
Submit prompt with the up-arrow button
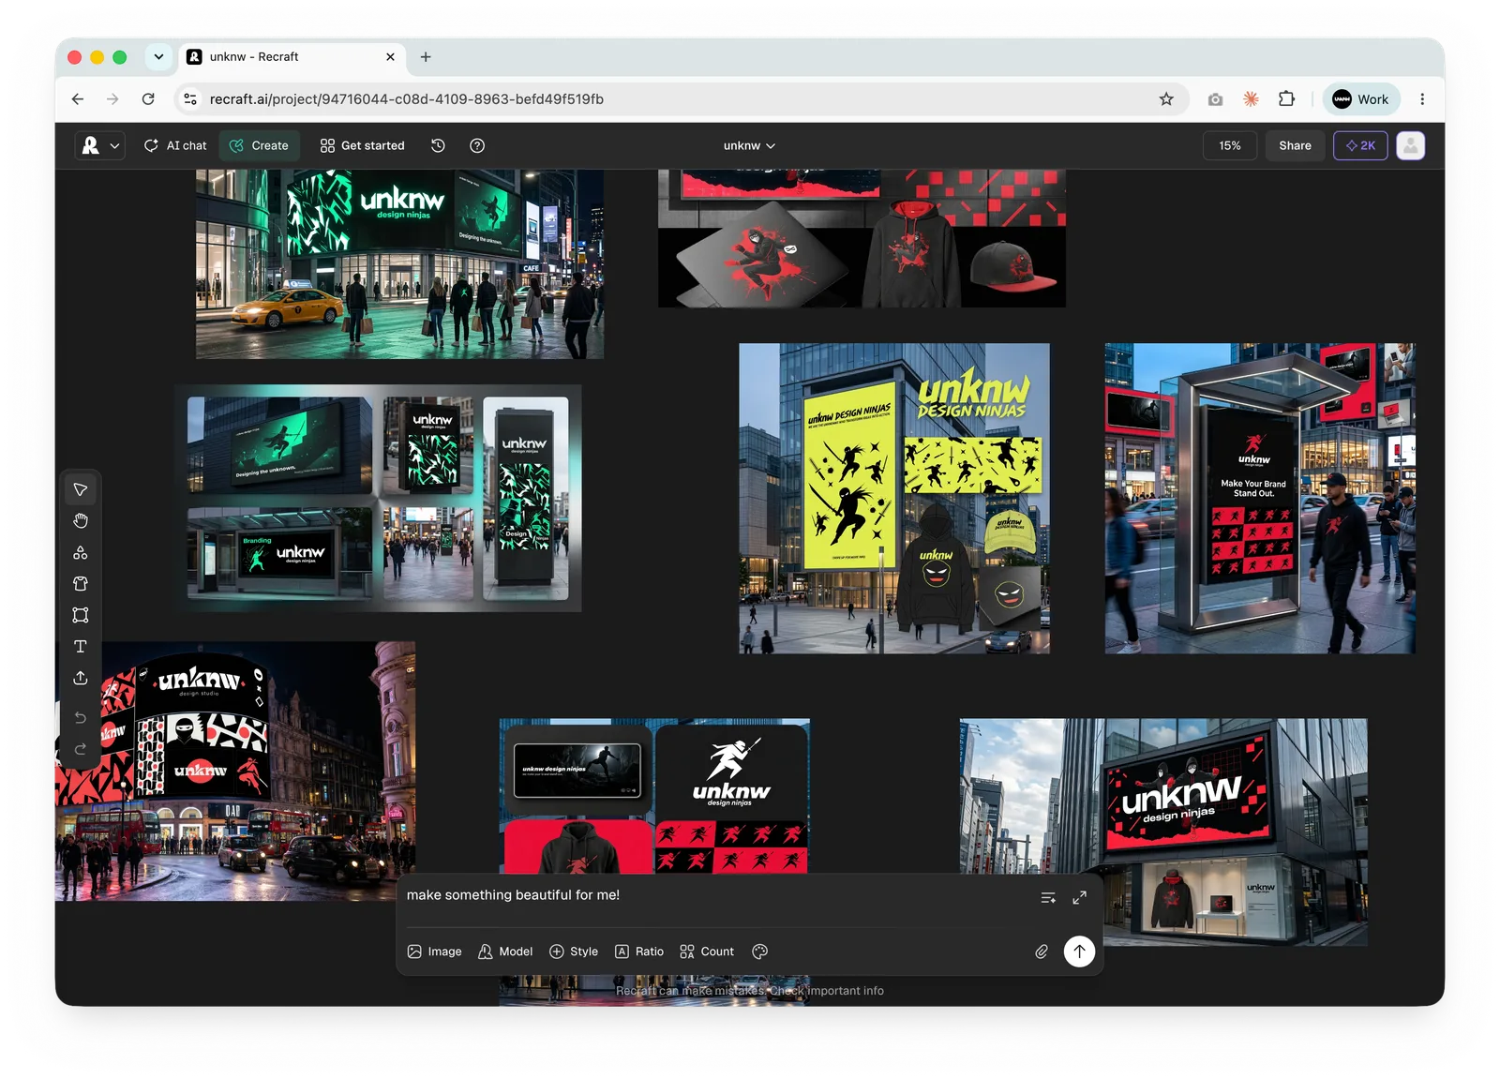pyautogui.click(x=1080, y=952)
